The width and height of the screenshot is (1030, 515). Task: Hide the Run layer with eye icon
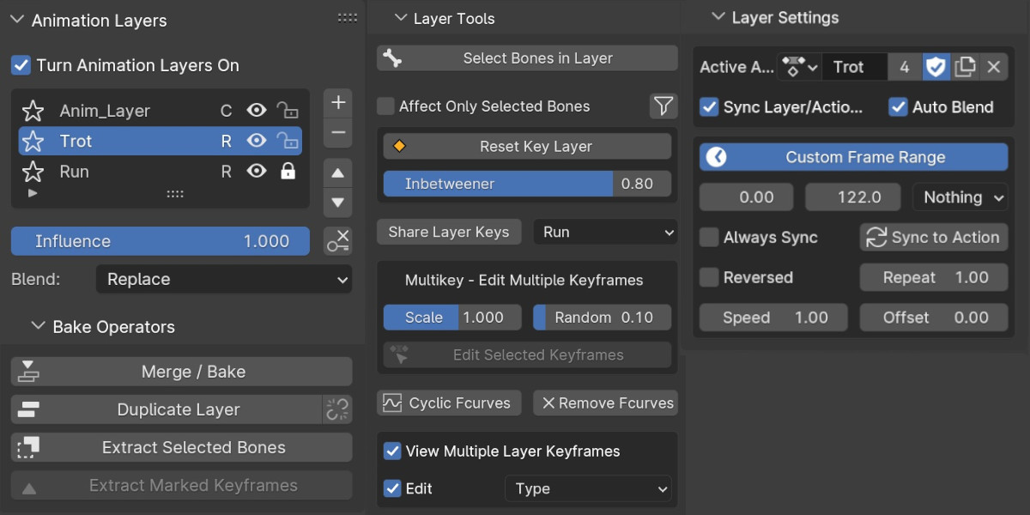(256, 172)
